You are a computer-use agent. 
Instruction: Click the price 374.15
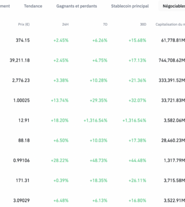point(23,40)
